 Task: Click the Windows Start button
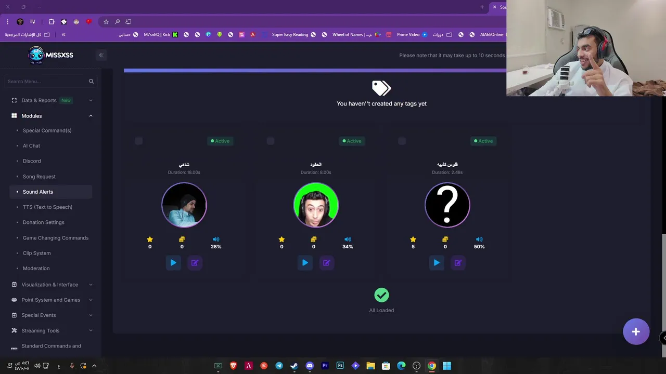click(447, 366)
